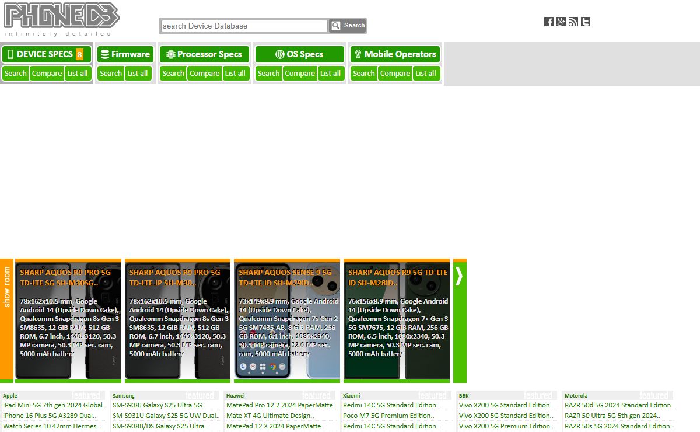Open the BBK featured brand heading
This screenshot has height=432, width=700.
pos(464,396)
